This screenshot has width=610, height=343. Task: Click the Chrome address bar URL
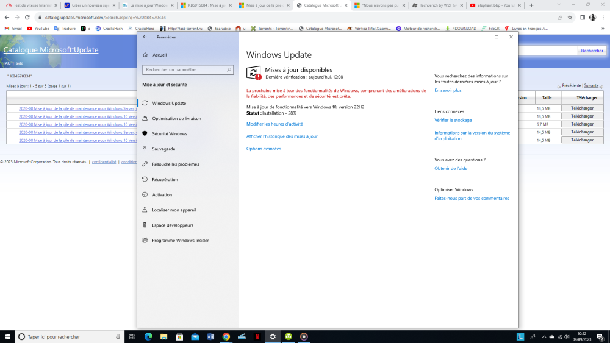(x=105, y=18)
